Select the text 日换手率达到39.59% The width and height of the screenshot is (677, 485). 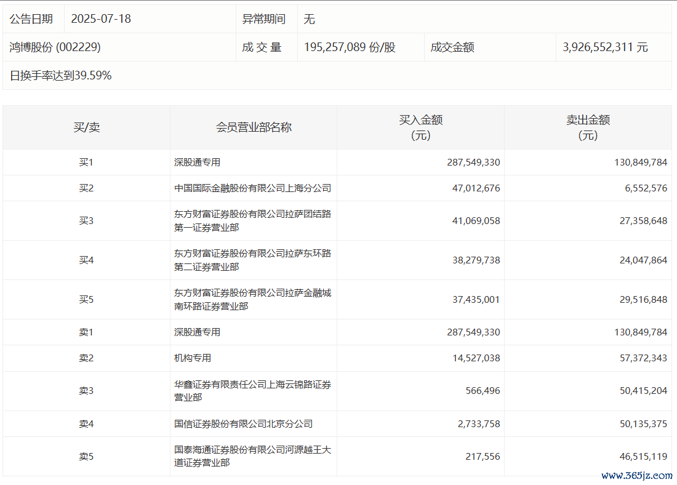[60, 76]
